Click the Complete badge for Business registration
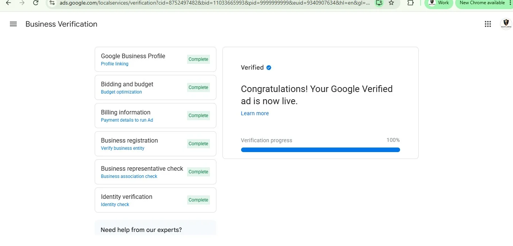The width and height of the screenshot is (513, 246). pos(199,144)
